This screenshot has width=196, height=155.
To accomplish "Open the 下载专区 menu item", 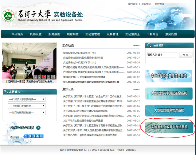I will tap(152, 34).
